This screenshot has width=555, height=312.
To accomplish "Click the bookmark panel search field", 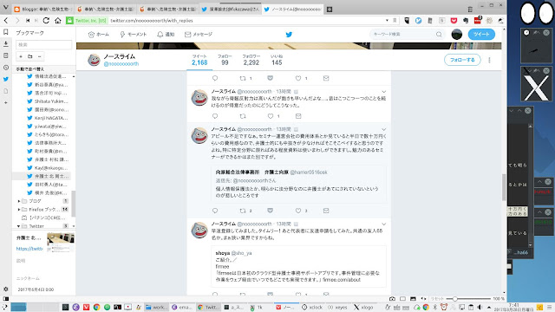I will [44, 45].
